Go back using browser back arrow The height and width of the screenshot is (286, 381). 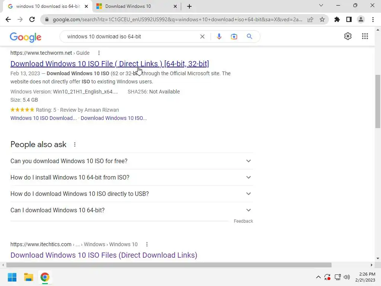click(8, 19)
